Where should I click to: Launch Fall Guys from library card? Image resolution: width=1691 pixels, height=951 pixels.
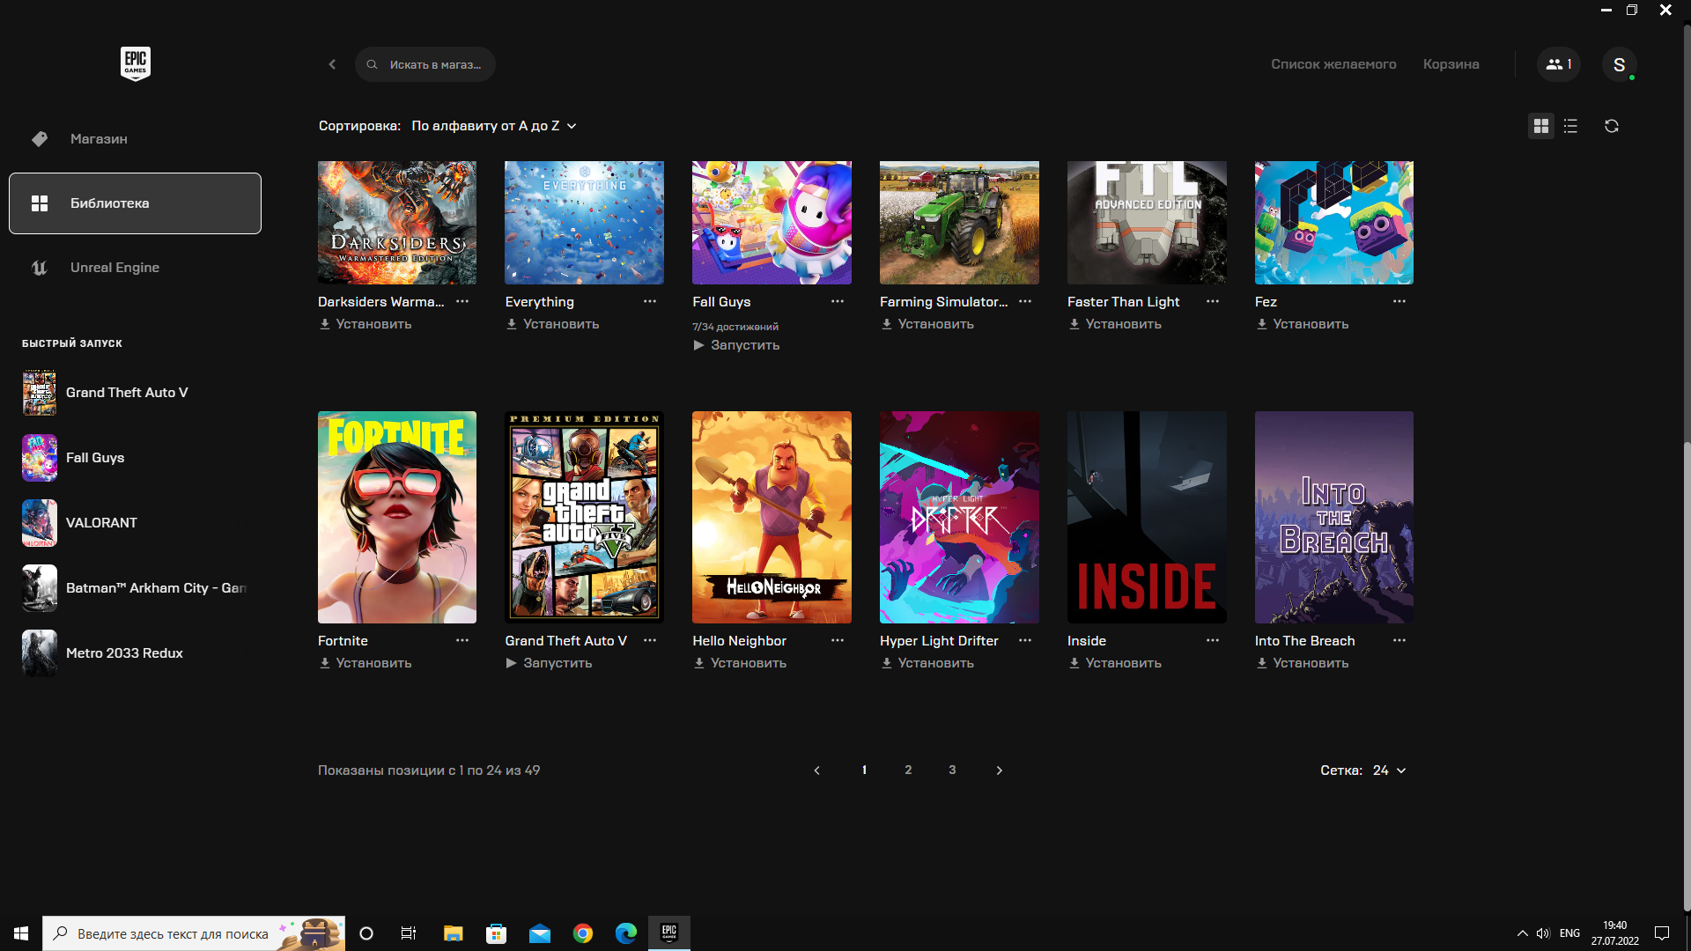tap(736, 345)
